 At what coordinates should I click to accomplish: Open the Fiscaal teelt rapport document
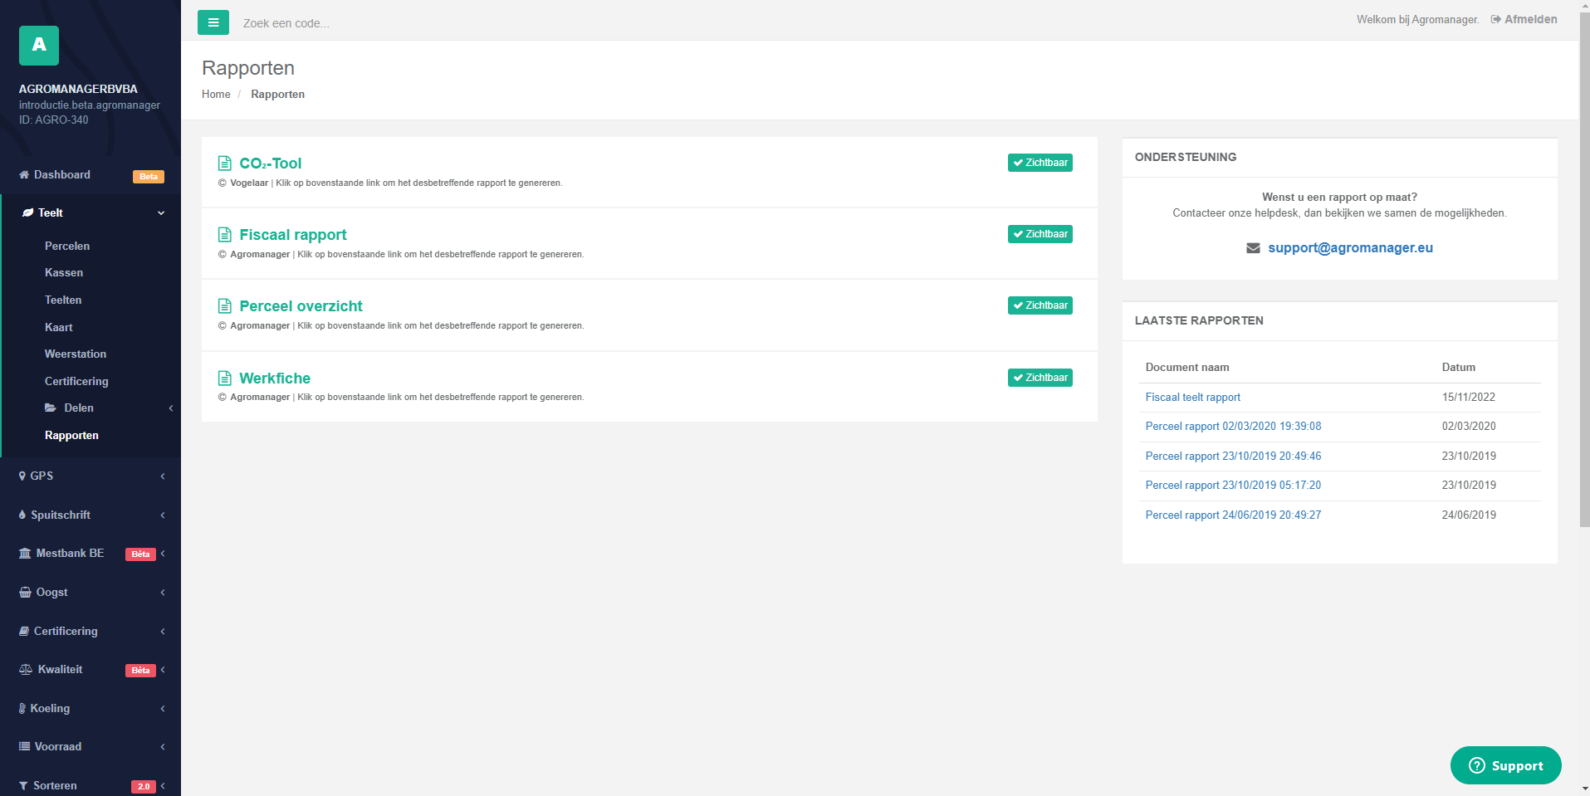(1193, 398)
